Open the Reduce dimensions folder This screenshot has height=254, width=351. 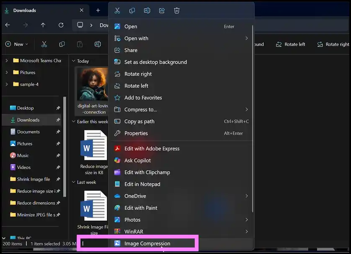pos(31,203)
